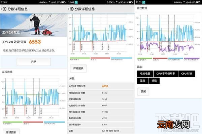Select 数据操作分数 row
Image resolution: width=202 pixels, height=134 pixels.
[x=101, y=118]
